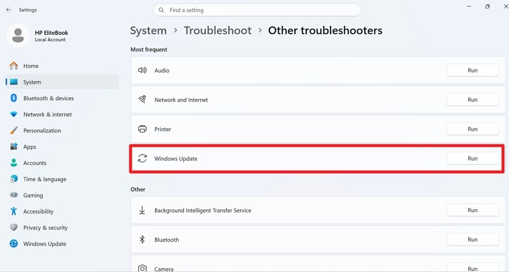Click the Background Intelligent Transfer Service label

202,210
